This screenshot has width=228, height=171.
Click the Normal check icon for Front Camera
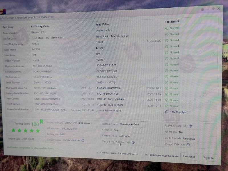(x=167, y=106)
